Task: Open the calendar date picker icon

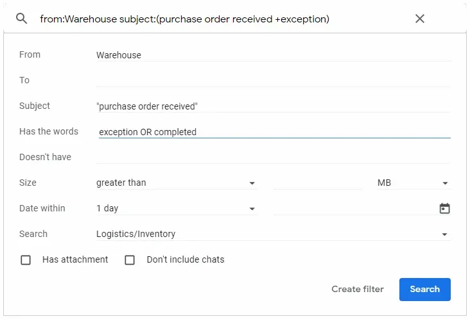Action: click(444, 208)
